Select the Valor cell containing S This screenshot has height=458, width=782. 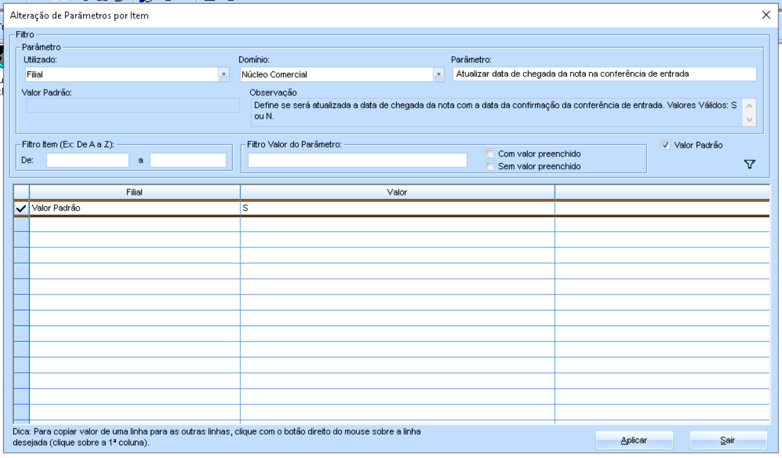pos(397,208)
